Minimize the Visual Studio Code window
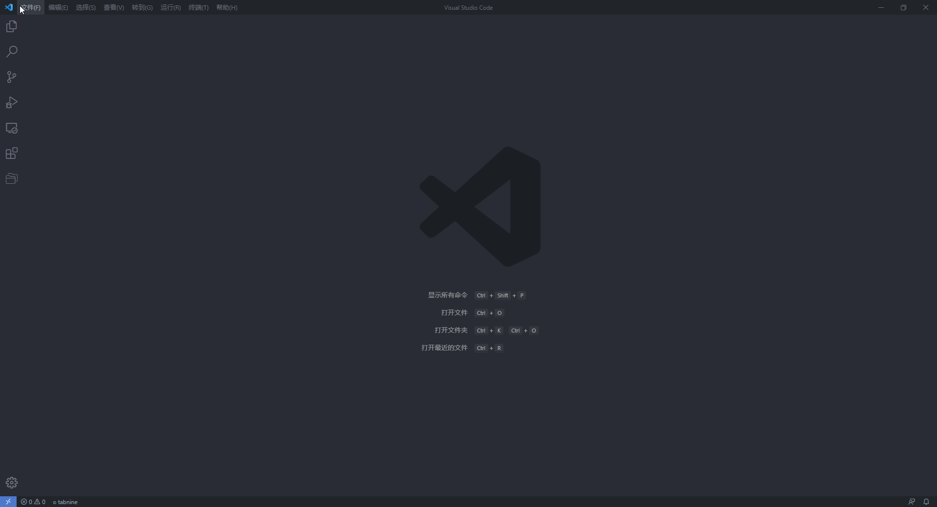This screenshot has height=507, width=937. click(881, 7)
